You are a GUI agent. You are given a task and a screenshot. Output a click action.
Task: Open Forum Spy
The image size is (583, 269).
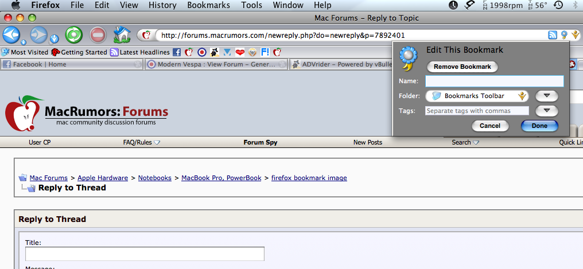click(261, 142)
